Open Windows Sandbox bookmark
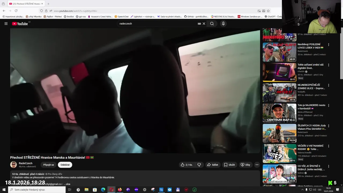Screen dimensions: 343x193 tap(250, 16)
